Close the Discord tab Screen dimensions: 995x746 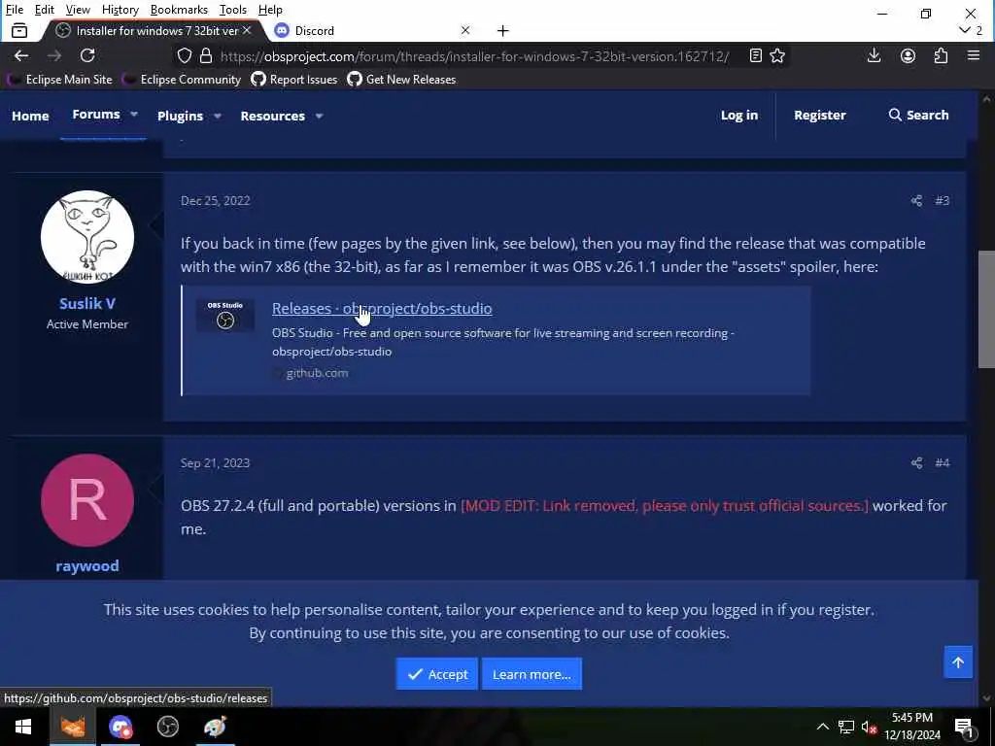tap(465, 30)
